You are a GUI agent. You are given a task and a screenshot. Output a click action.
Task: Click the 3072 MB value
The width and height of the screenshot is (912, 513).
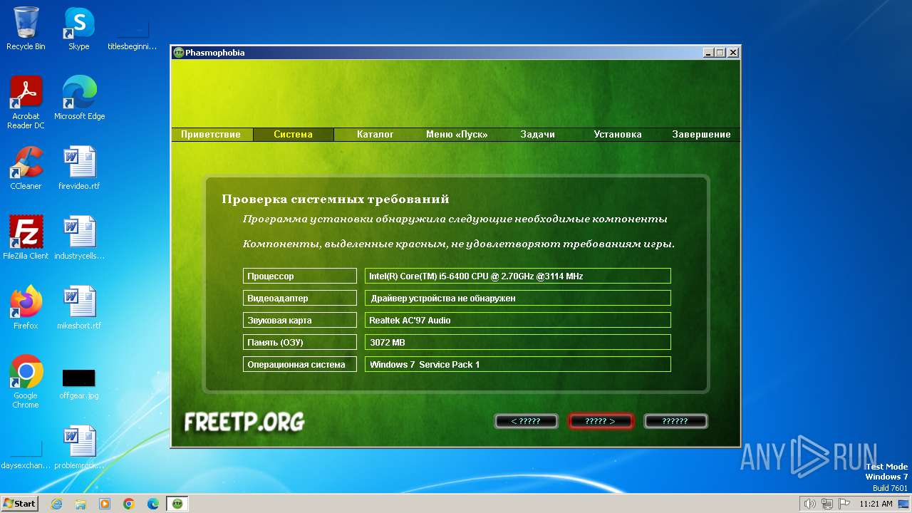pos(518,343)
